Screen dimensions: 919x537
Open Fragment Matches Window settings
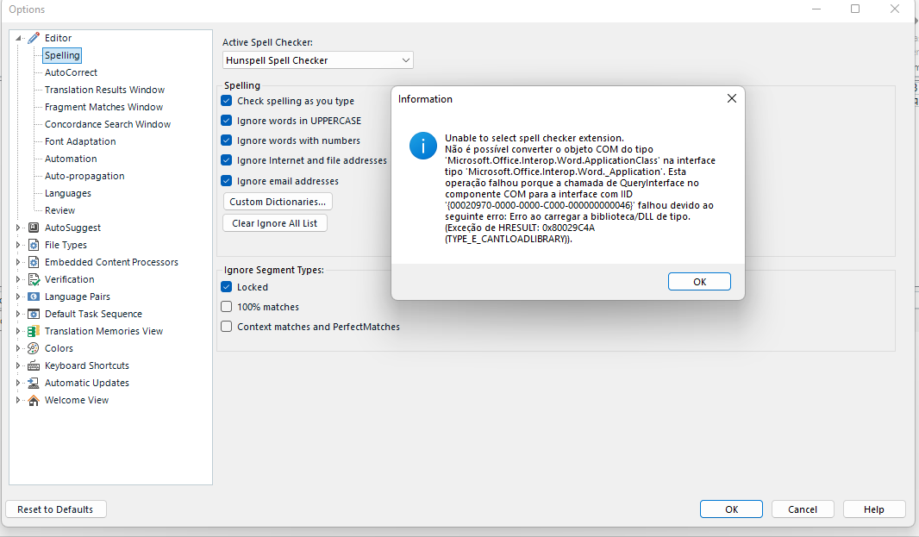pyautogui.click(x=103, y=107)
